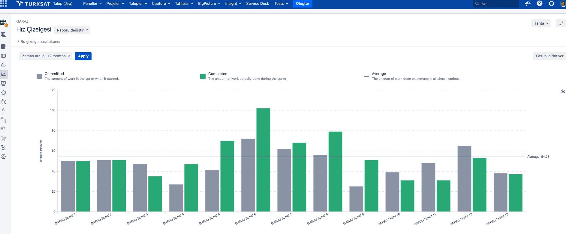Expand 'Bu çizelge nasıl okunur' section
The image size is (566, 234).
coord(39,42)
